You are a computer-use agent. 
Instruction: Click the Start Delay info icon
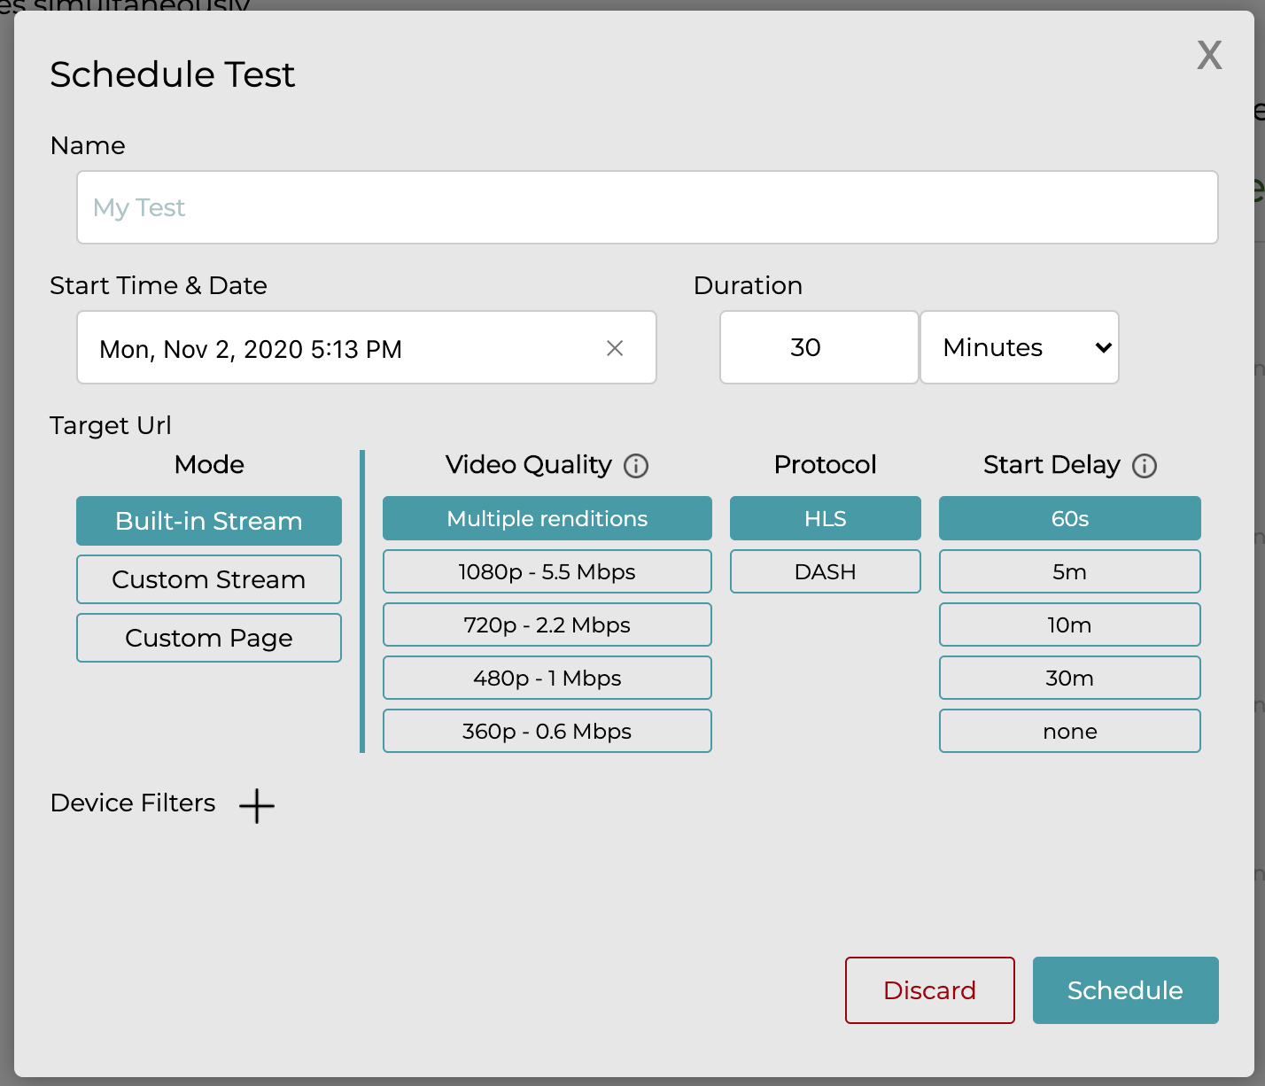point(1145,466)
